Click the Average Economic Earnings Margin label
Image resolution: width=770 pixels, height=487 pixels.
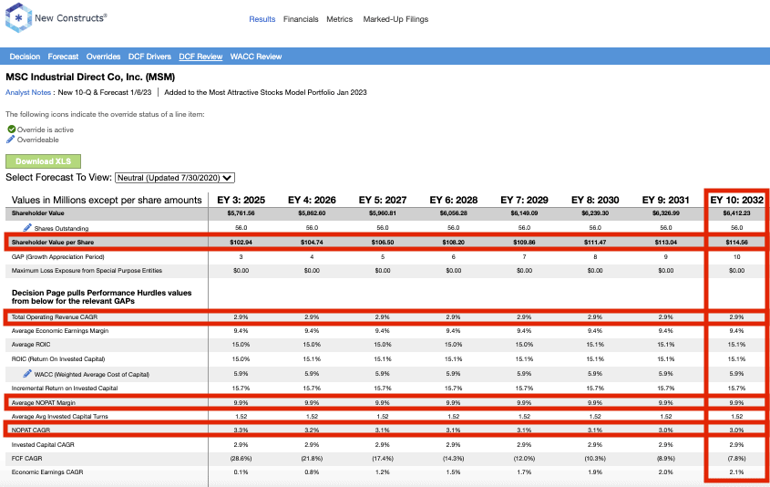click(60, 331)
